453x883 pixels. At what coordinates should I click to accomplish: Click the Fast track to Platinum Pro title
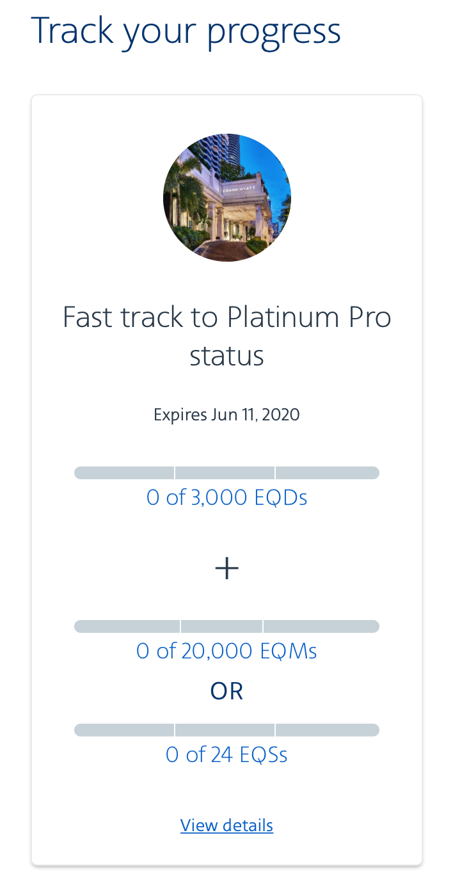pyautogui.click(x=226, y=336)
